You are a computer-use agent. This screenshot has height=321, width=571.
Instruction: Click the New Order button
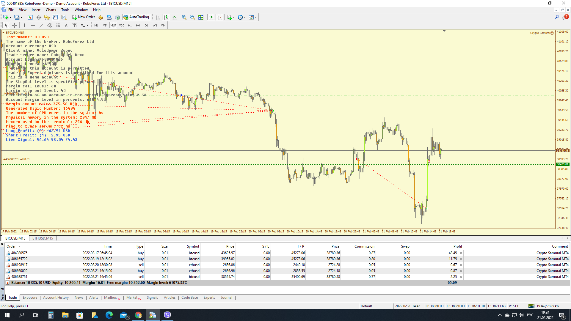point(84,17)
